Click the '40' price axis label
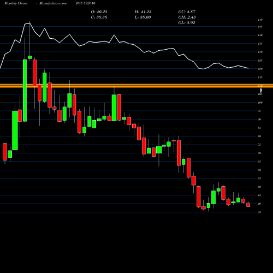The width and height of the screenshot is (273, 273). [259, 204]
